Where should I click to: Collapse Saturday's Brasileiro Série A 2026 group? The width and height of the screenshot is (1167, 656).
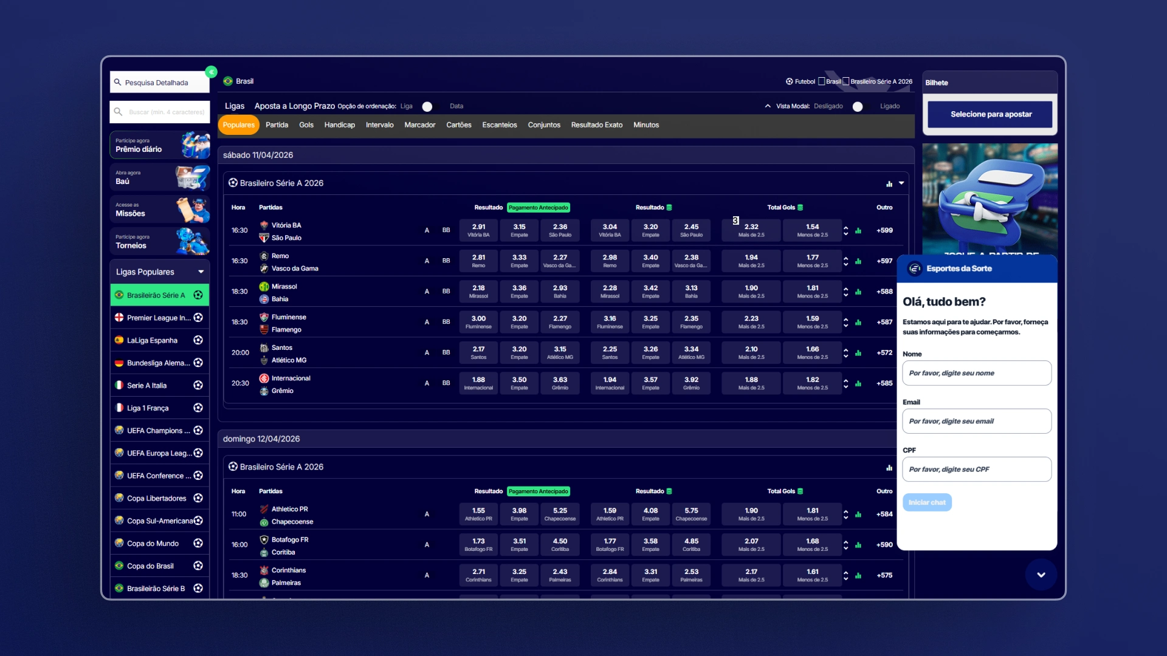(901, 183)
